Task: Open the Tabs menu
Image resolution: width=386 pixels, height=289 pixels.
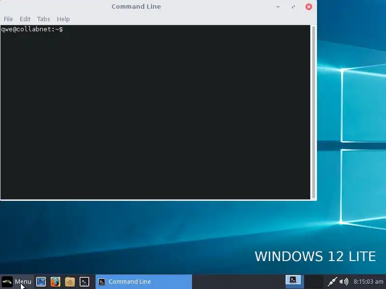Action: click(43, 19)
